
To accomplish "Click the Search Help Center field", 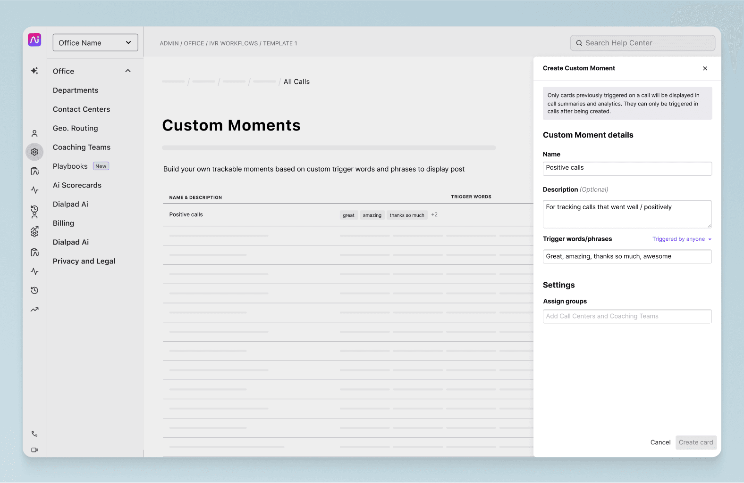I will click(x=642, y=43).
